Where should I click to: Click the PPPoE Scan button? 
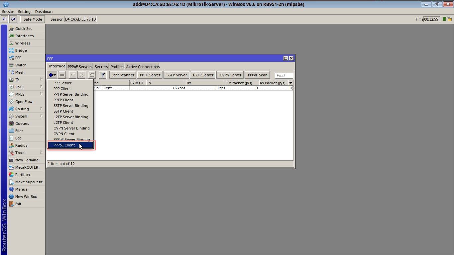[258, 75]
